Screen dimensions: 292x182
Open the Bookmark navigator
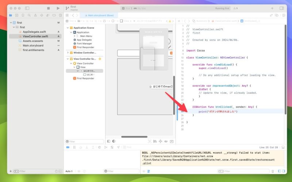[23, 15]
